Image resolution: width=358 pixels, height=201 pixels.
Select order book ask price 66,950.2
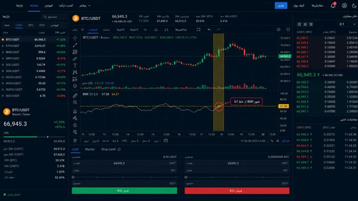302,38
